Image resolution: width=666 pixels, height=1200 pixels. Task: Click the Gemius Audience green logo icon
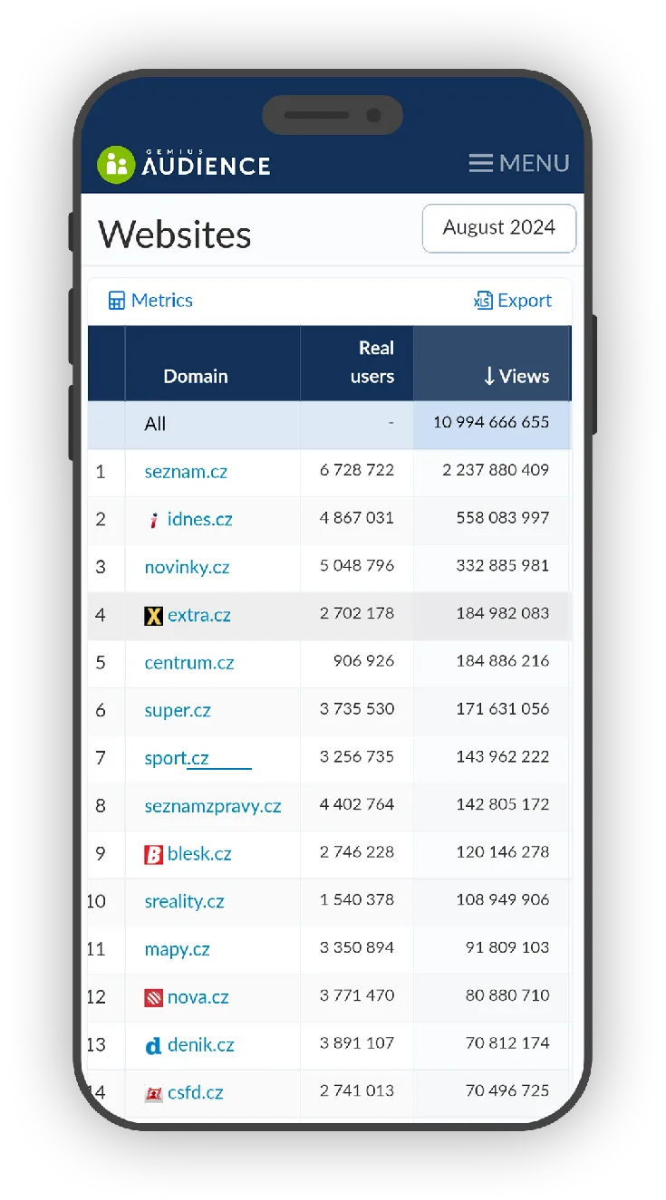(x=115, y=164)
